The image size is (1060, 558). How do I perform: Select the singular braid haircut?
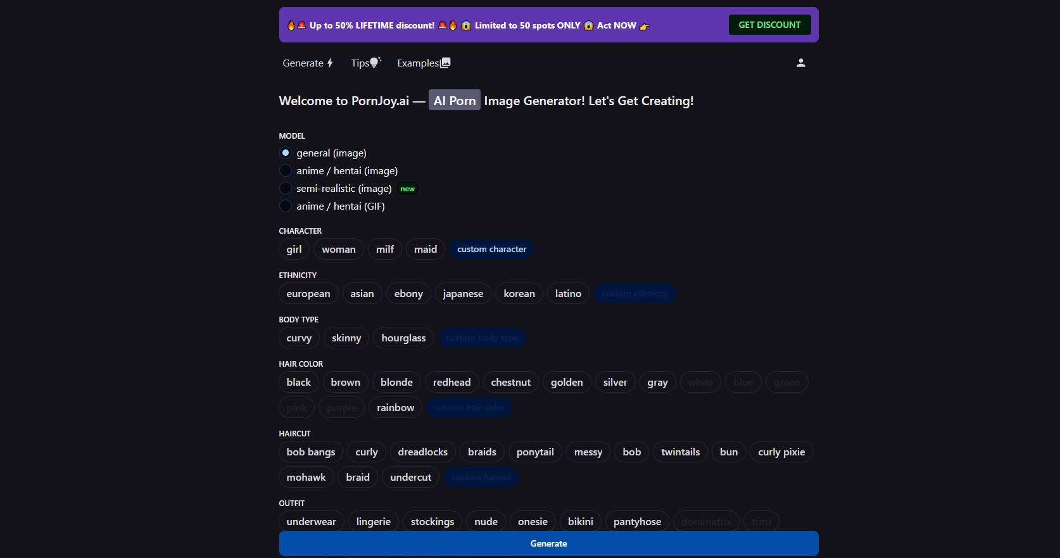358,477
